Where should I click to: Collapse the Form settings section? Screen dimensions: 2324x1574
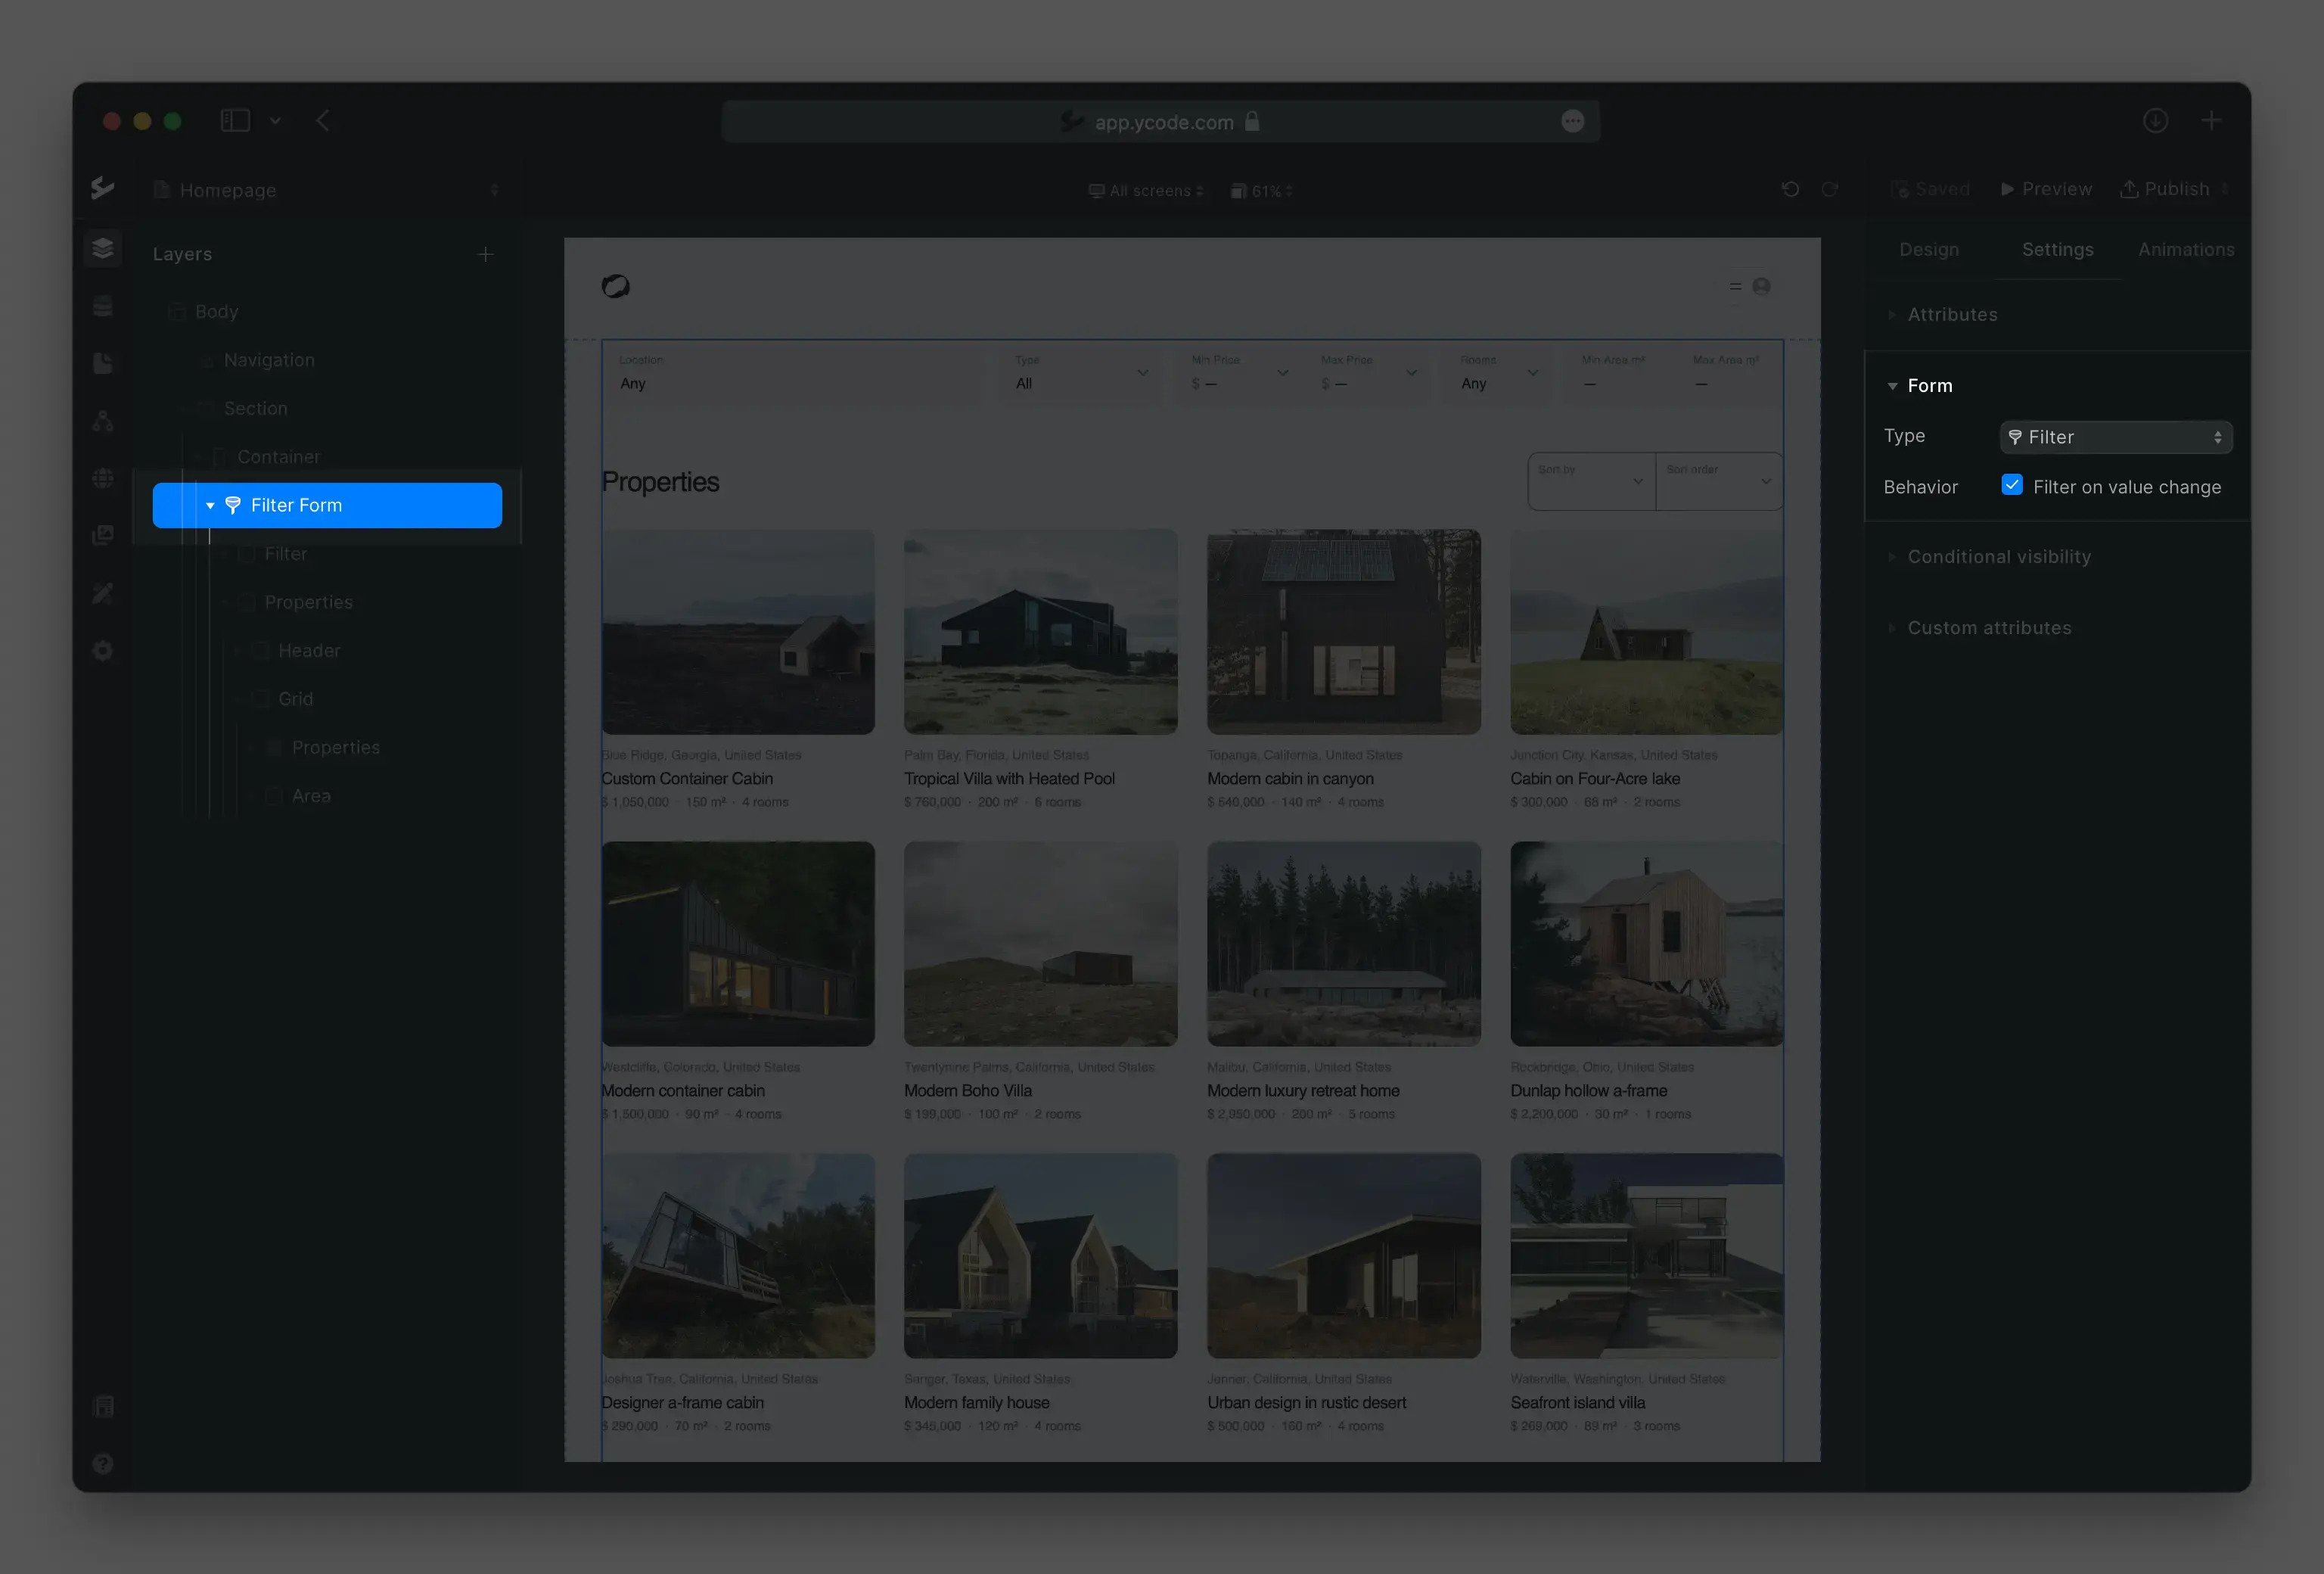tap(1892, 386)
